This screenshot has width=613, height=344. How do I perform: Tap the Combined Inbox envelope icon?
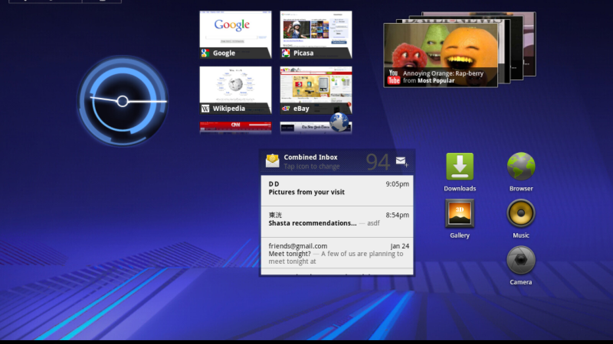(x=272, y=161)
